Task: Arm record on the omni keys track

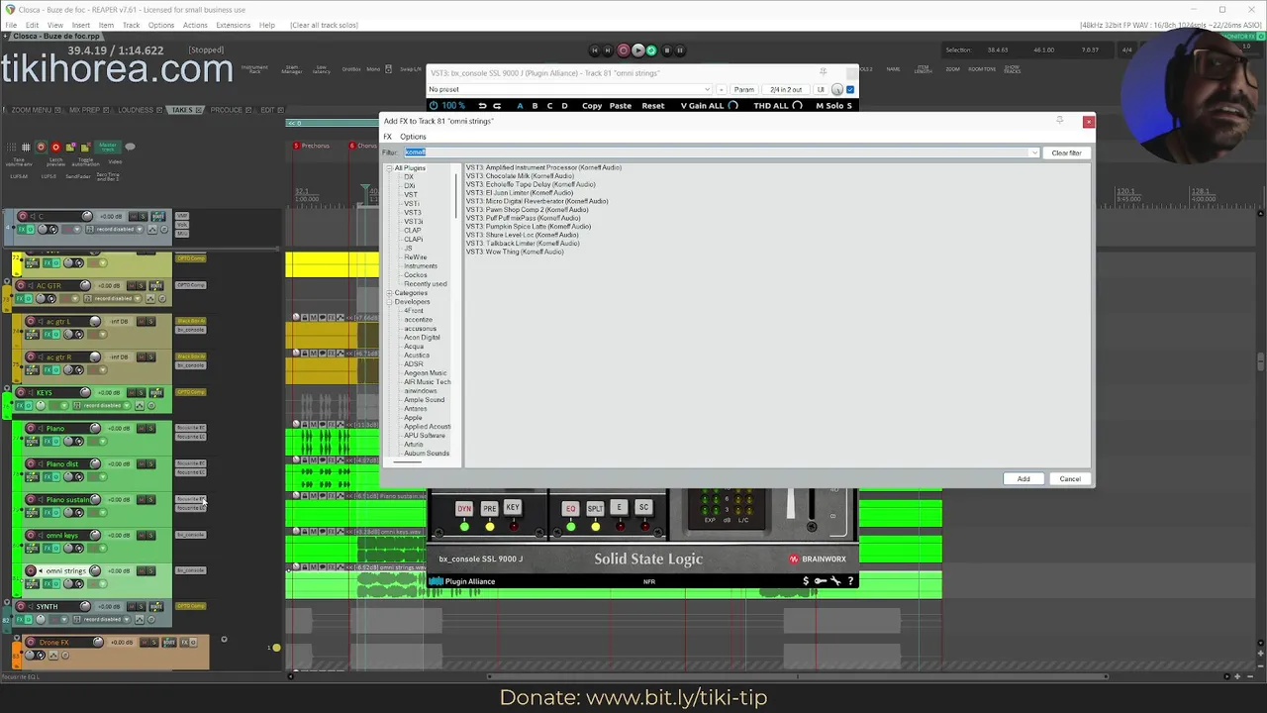Action: (x=31, y=536)
